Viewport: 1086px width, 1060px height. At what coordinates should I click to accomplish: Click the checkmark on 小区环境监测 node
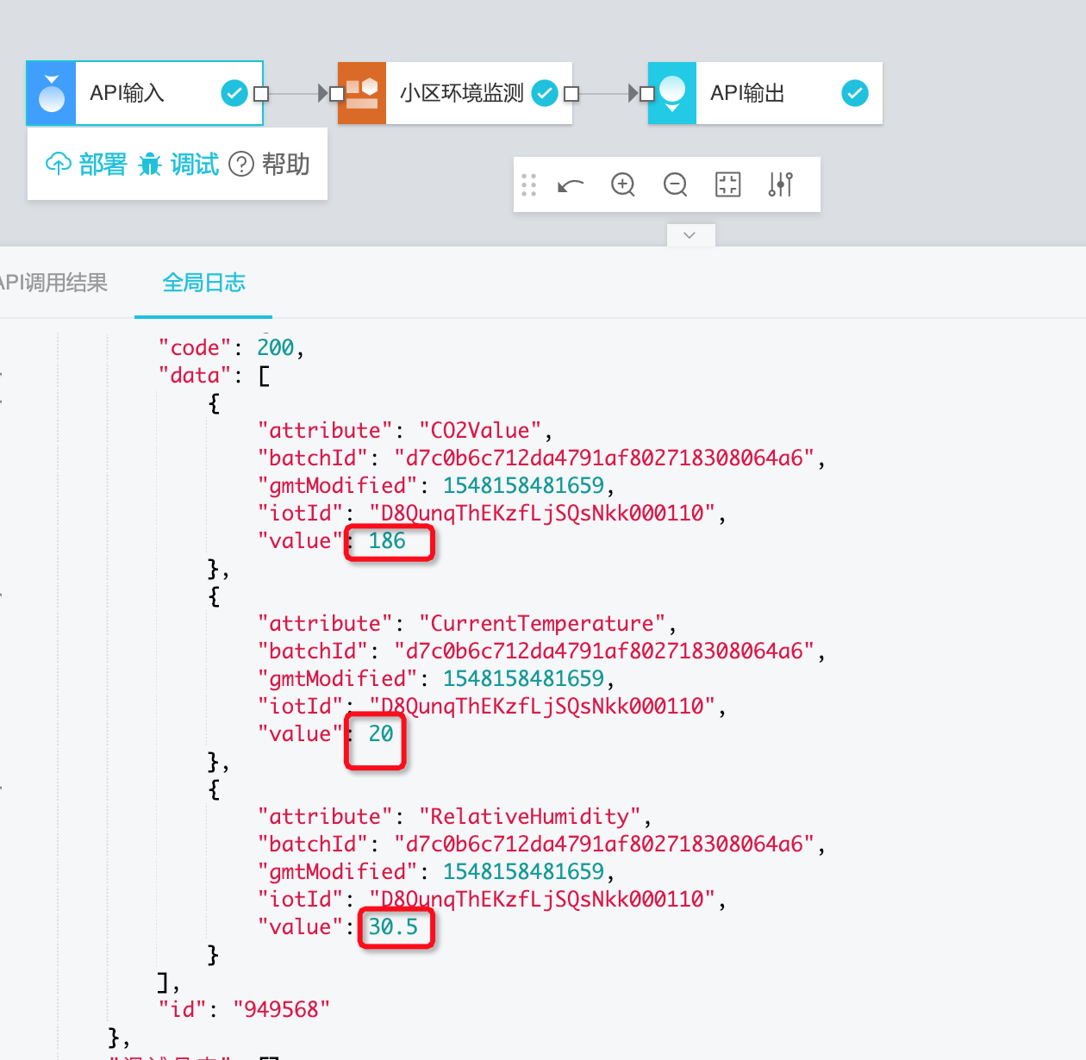tap(545, 93)
